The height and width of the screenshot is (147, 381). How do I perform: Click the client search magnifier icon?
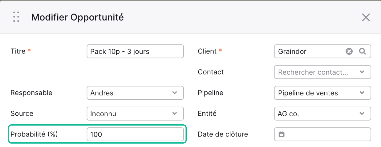362,51
